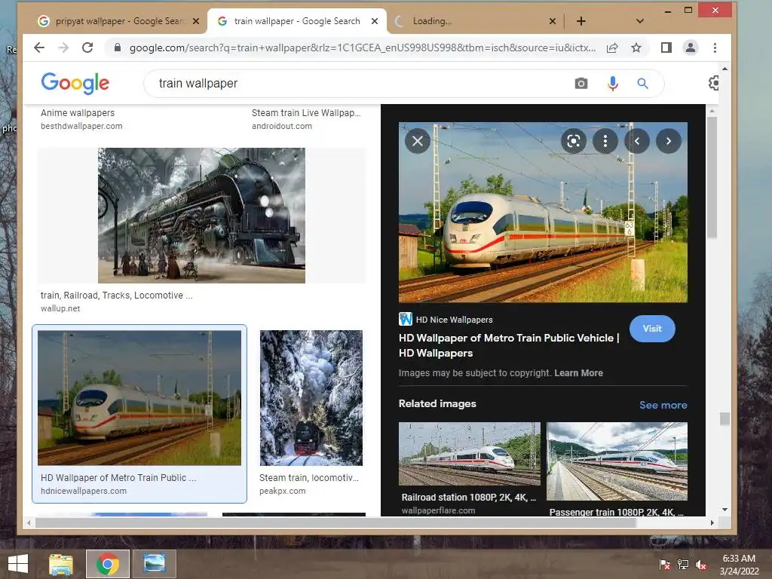Click the Google logo

[75, 83]
